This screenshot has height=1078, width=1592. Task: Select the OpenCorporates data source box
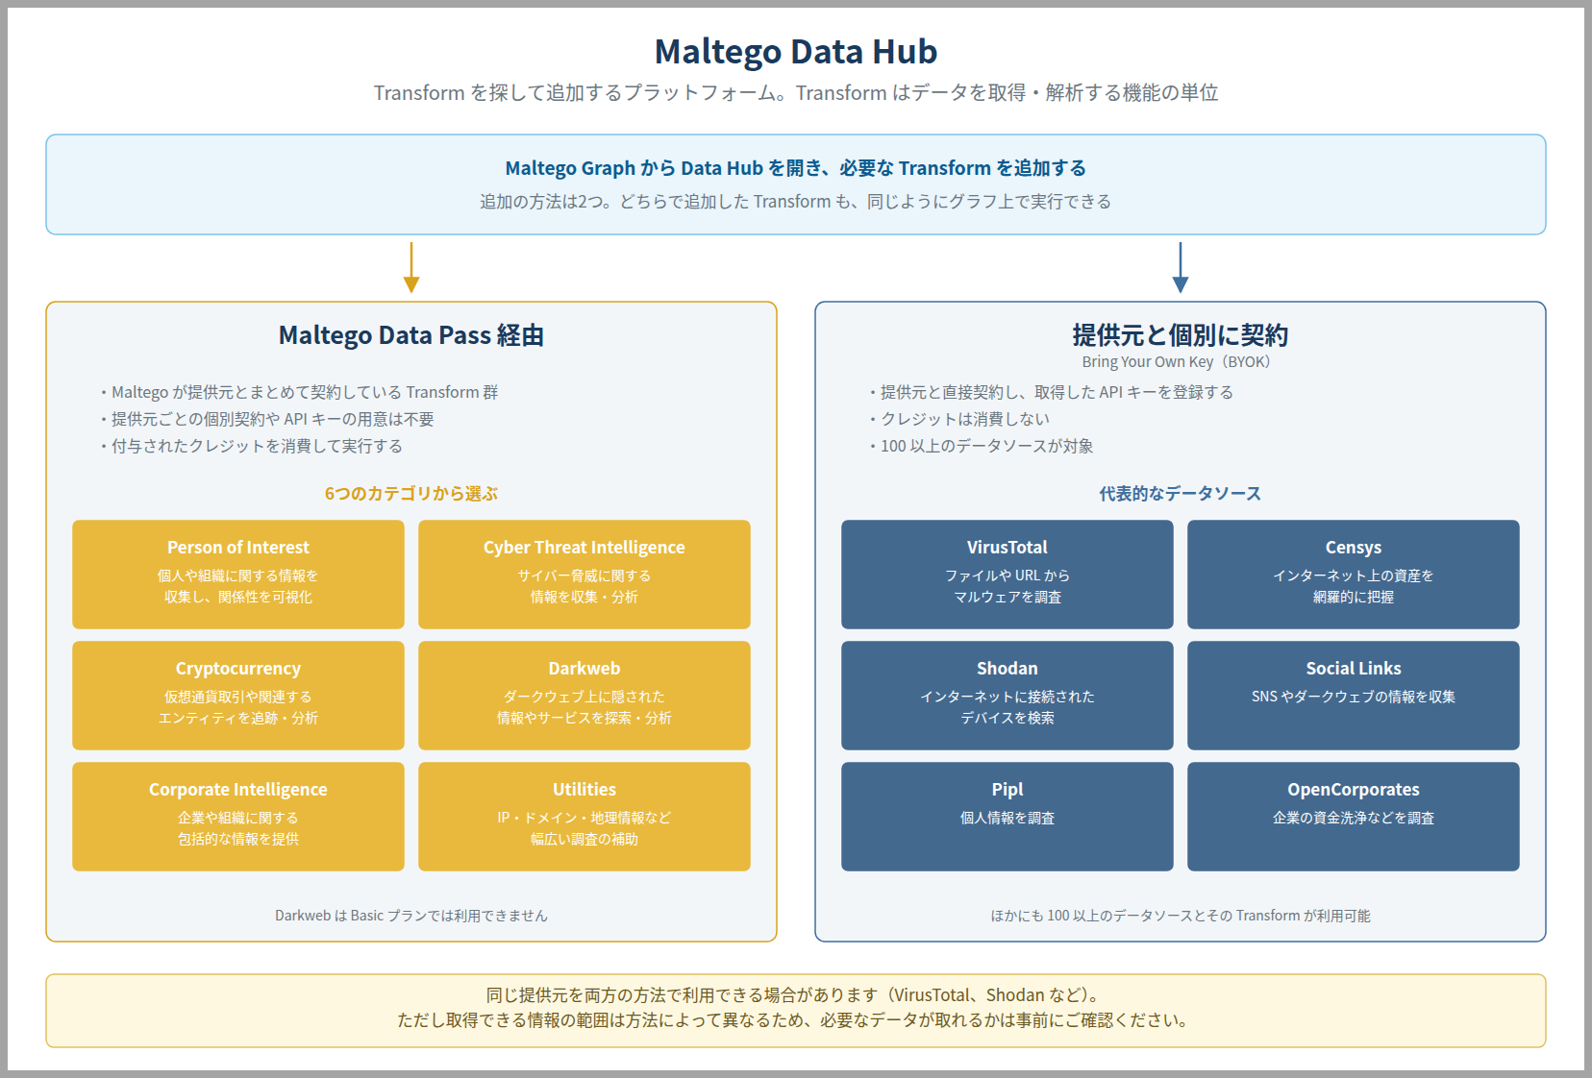(x=1354, y=817)
